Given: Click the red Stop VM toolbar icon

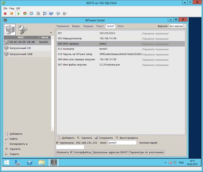Looking at the screenshot, I should [5, 14].
